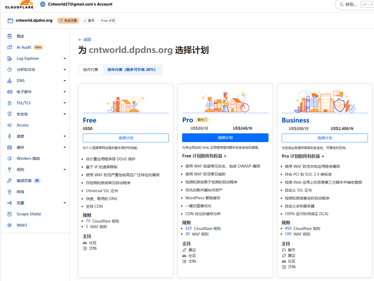Expand the Log Explorer menu arrow
The image size is (374, 281).
coord(65,58)
